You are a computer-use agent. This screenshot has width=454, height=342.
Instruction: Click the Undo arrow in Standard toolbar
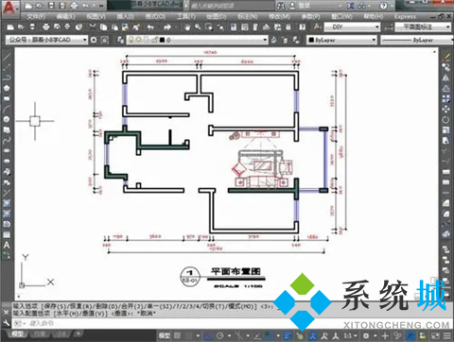coord(150,27)
